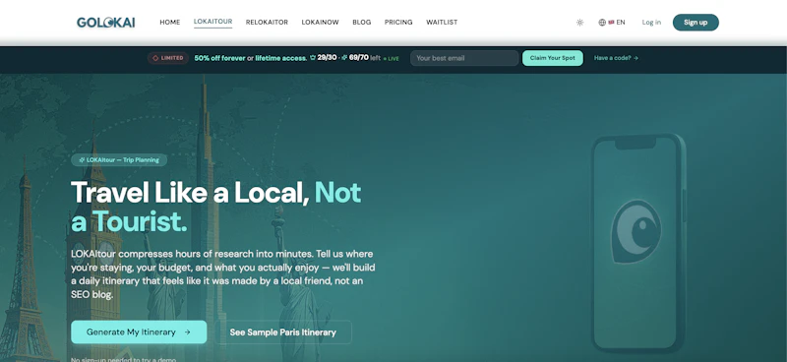Go to the HOME menu item
Viewport: 787px width, 362px height.
click(x=169, y=22)
